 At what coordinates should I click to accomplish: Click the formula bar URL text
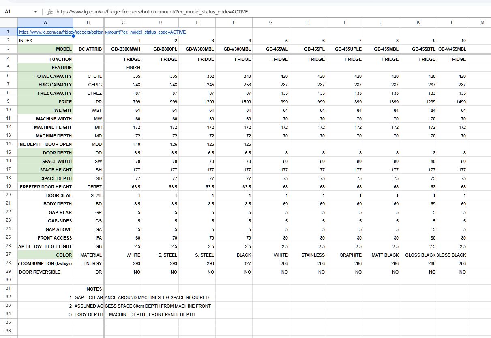(152, 12)
